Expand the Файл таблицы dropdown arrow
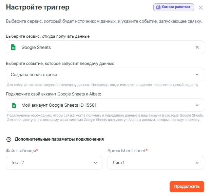The image size is (212, 196). tap(95, 163)
